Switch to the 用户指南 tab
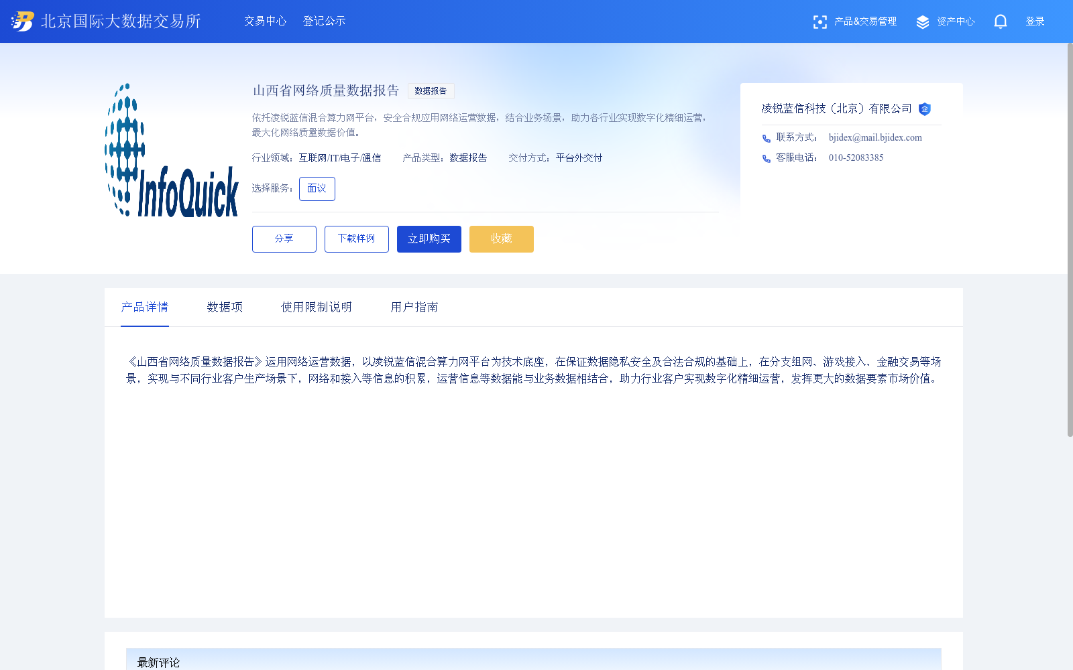Image resolution: width=1073 pixels, height=670 pixels. click(414, 307)
